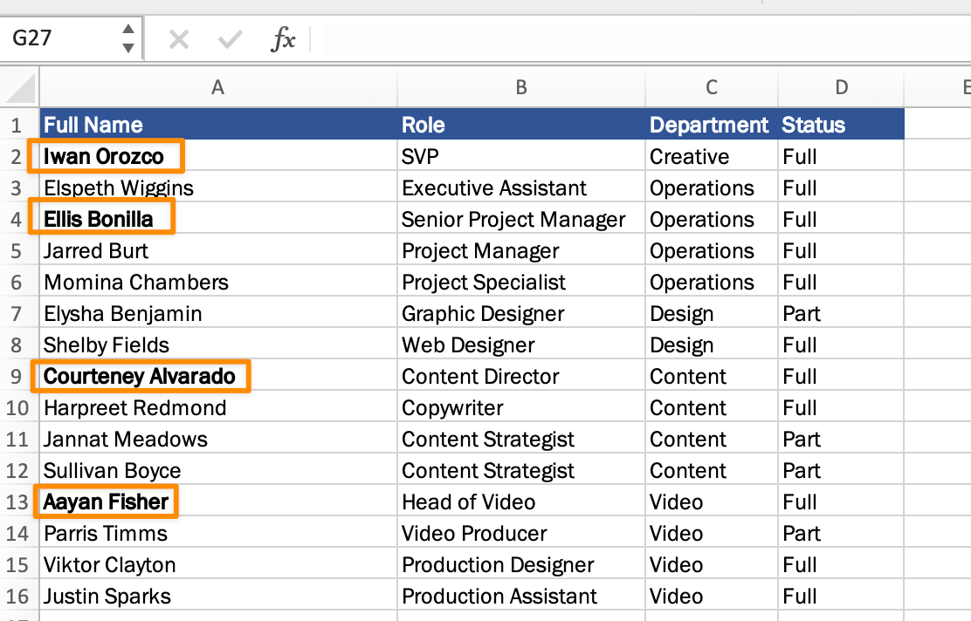The image size is (971, 621).
Task: Click the cell reading Head of Video
Action: (521, 502)
